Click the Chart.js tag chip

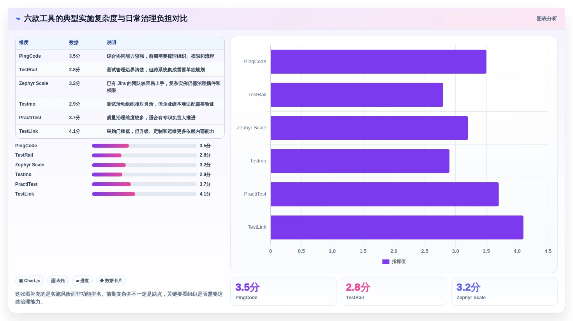pyautogui.click(x=30, y=280)
